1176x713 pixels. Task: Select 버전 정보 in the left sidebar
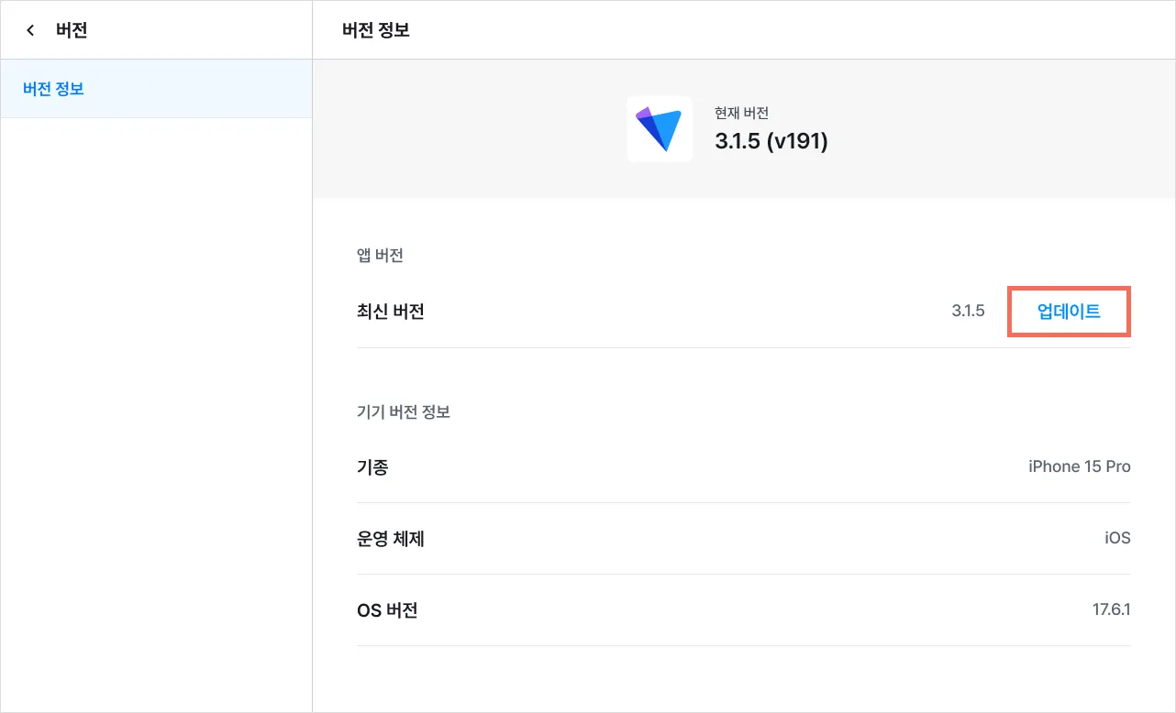point(53,89)
